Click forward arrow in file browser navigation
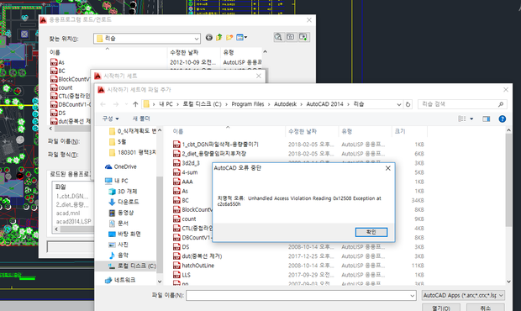This screenshot has height=311, width=521. click(116, 104)
